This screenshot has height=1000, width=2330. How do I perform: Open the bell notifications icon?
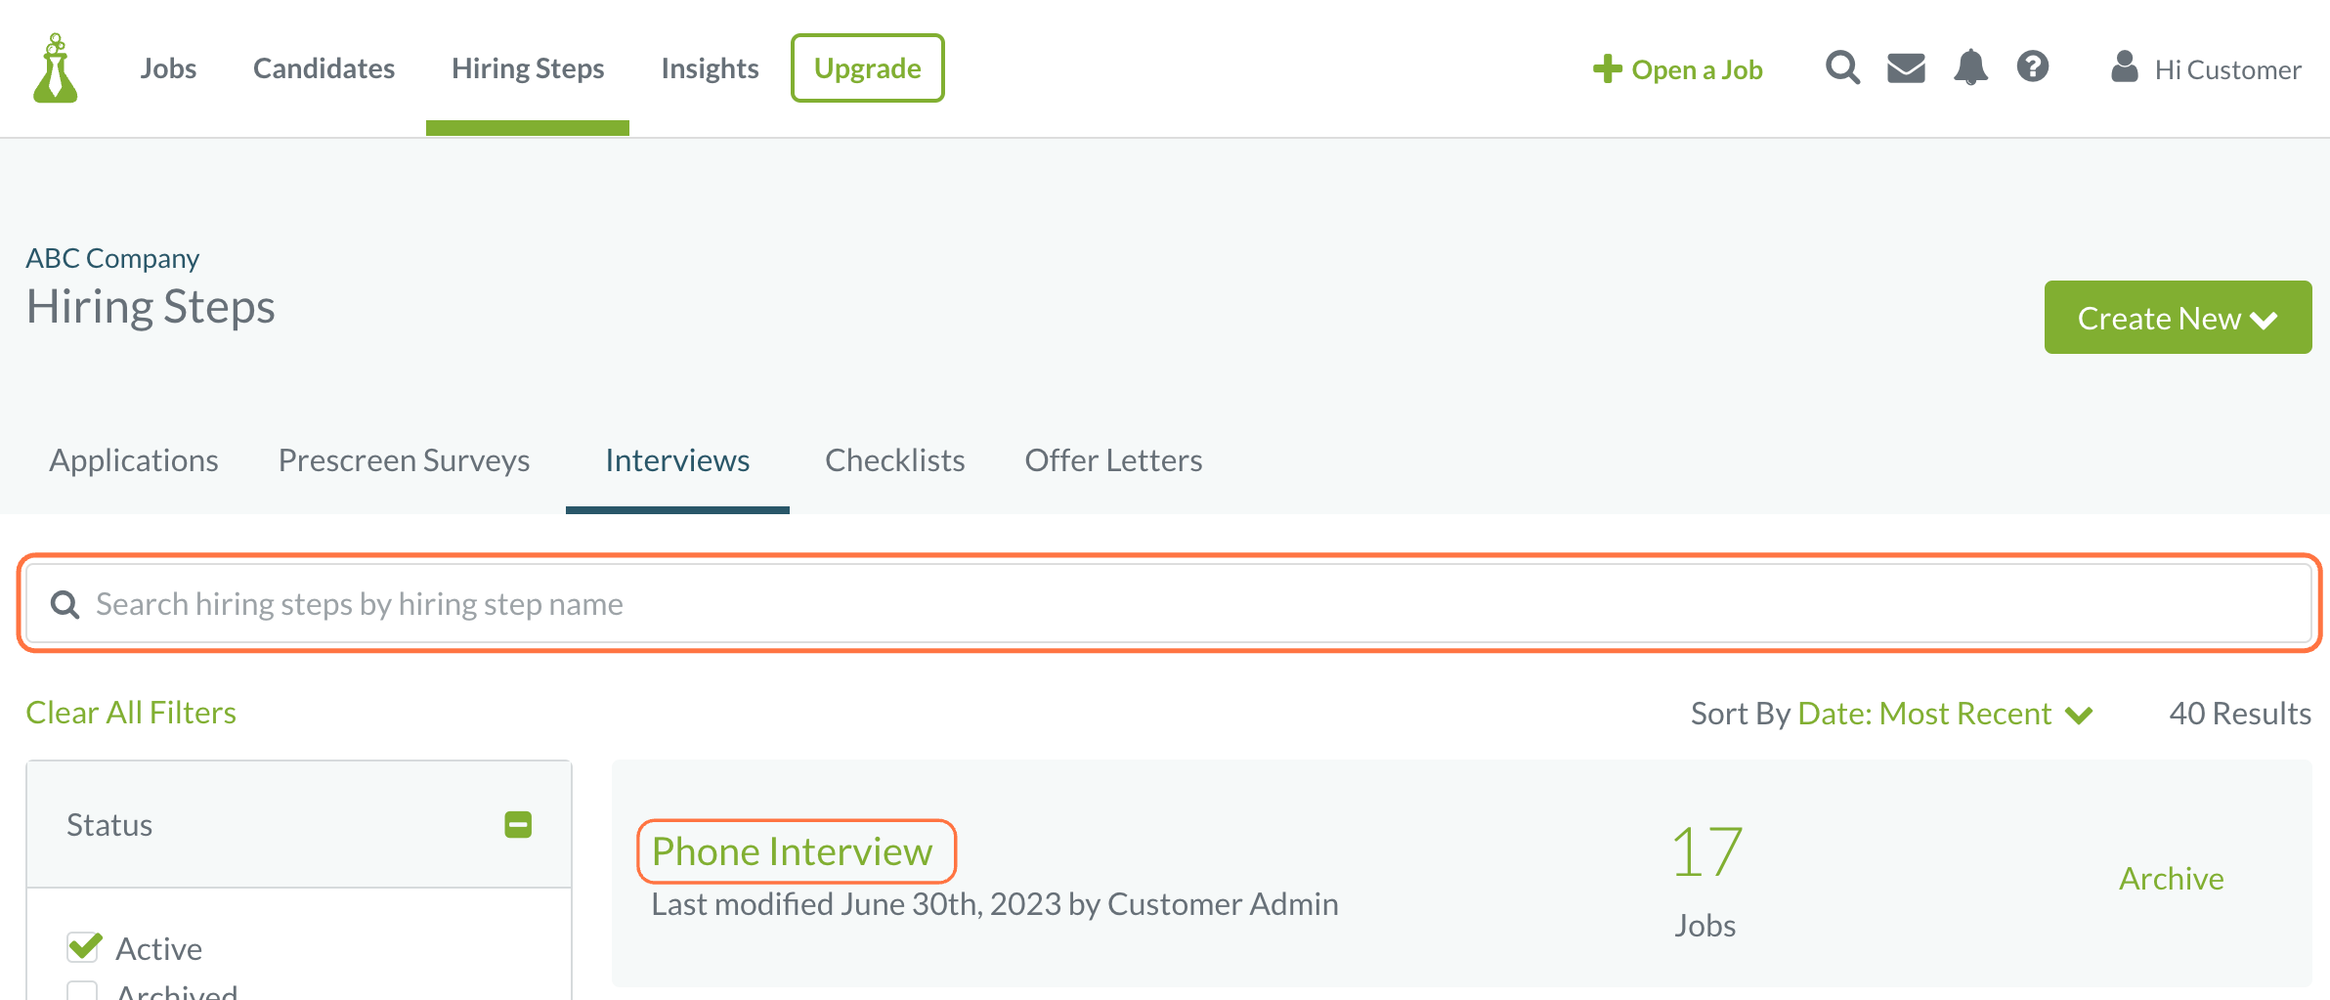click(1970, 67)
